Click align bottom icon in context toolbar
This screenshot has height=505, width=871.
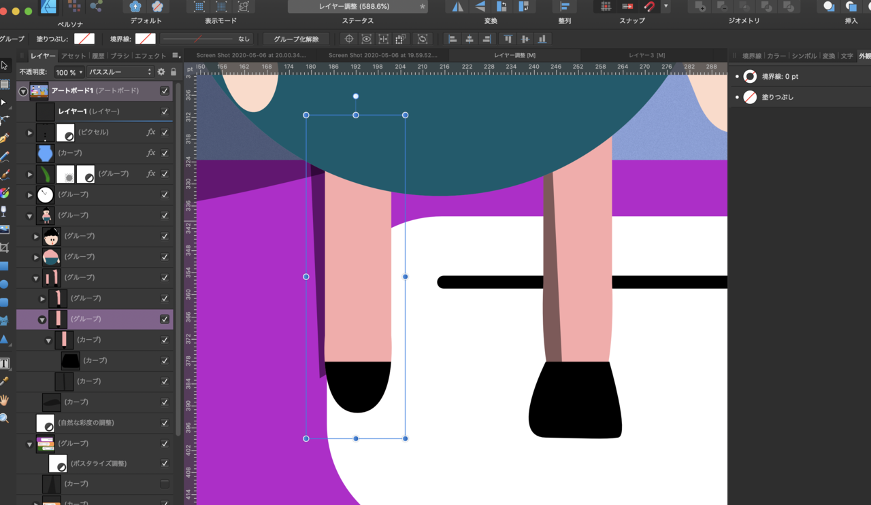(x=542, y=39)
